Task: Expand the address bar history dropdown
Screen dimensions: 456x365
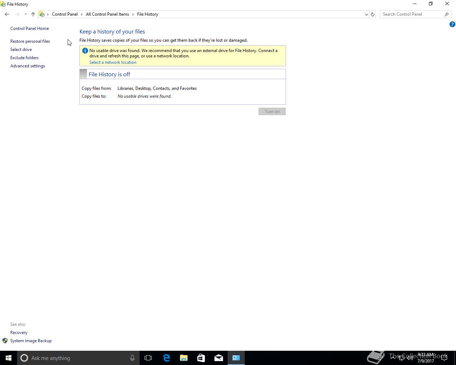Action: click(x=366, y=14)
